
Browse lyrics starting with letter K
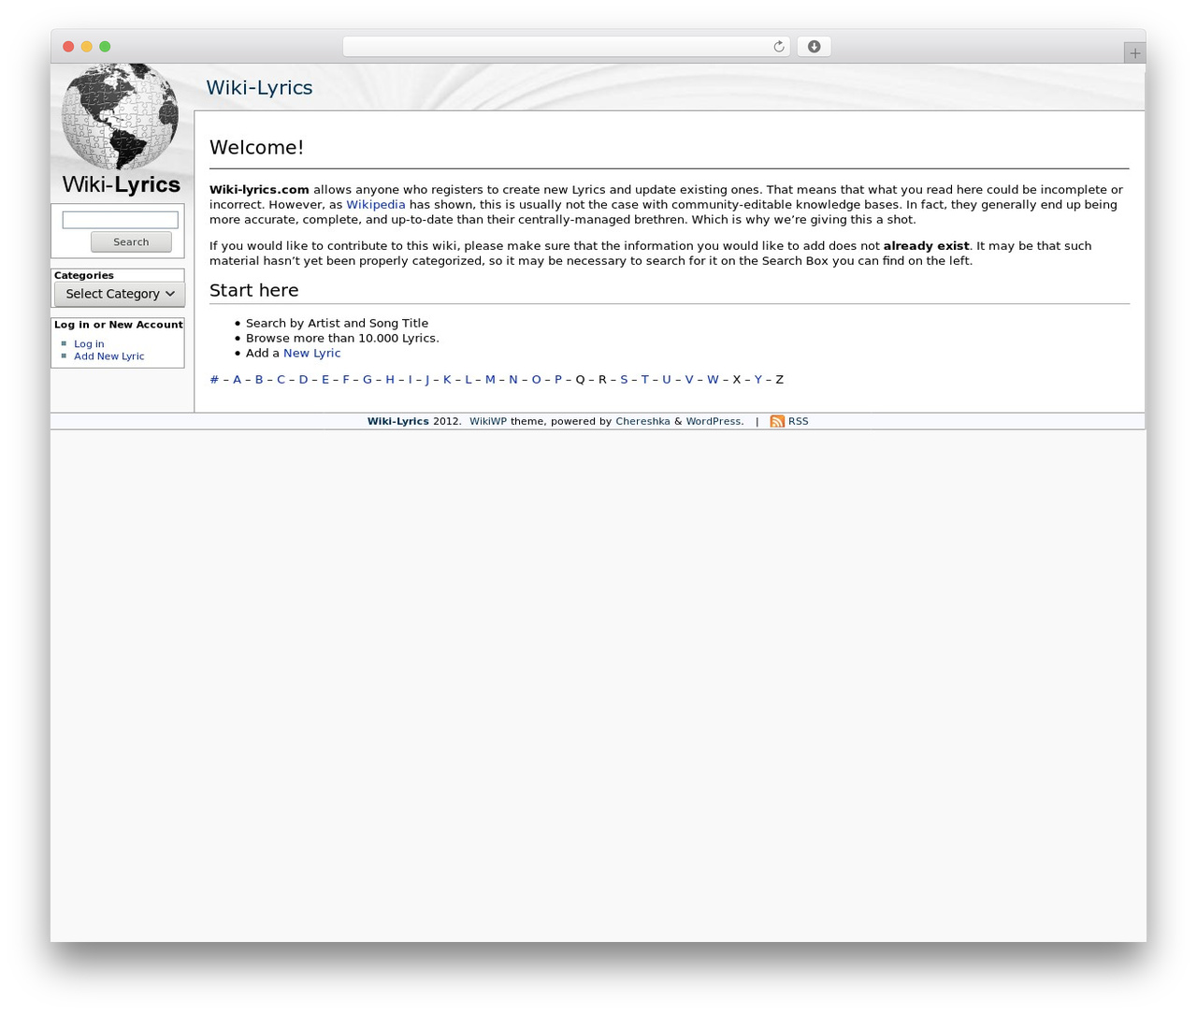point(447,380)
